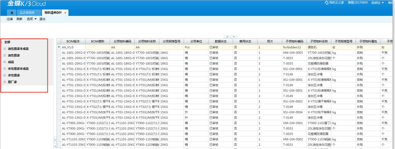Close the 物料清单DIY tab
Image resolution: width=395 pixels, height=149 pixels.
click(x=65, y=13)
